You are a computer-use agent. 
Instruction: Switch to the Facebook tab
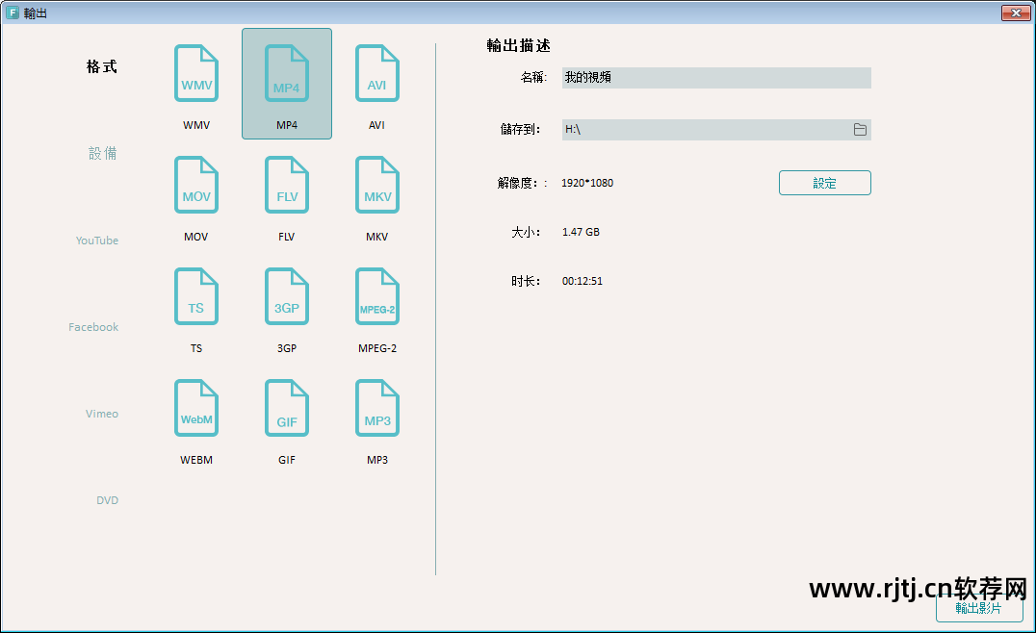(93, 327)
